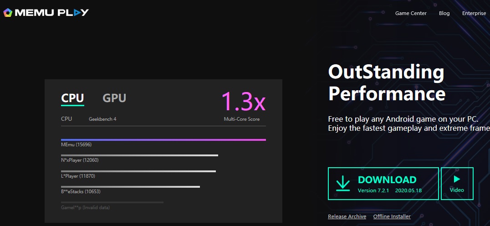Screen dimensions: 490x226
Task: Switch to the CPU benchmark tab
Action: [72, 98]
